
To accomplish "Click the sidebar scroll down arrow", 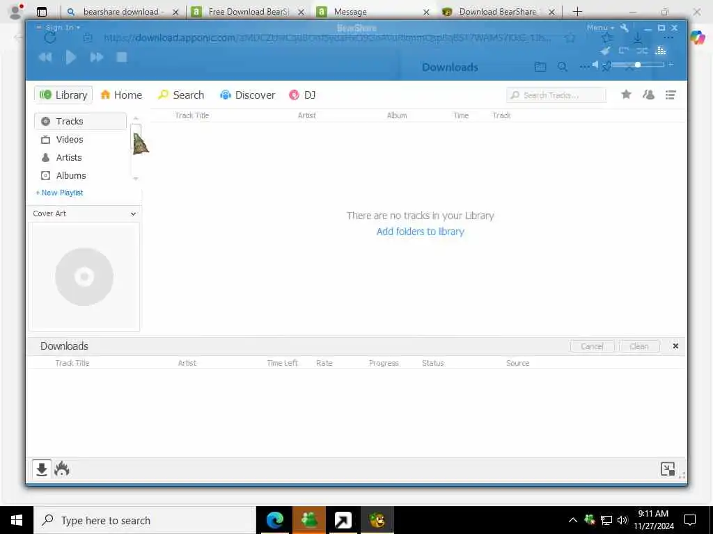I will point(136,179).
